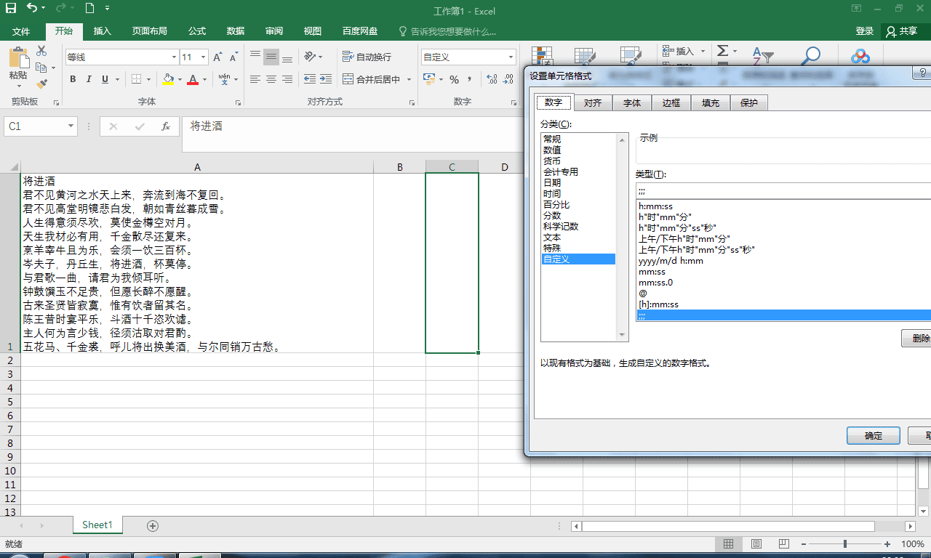
Task: Switch to Page Layout view icon in status bar
Action: tap(756, 544)
